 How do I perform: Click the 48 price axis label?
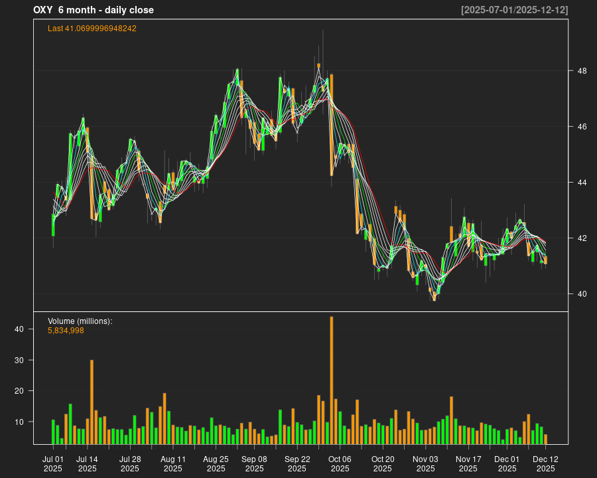click(x=581, y=70)
